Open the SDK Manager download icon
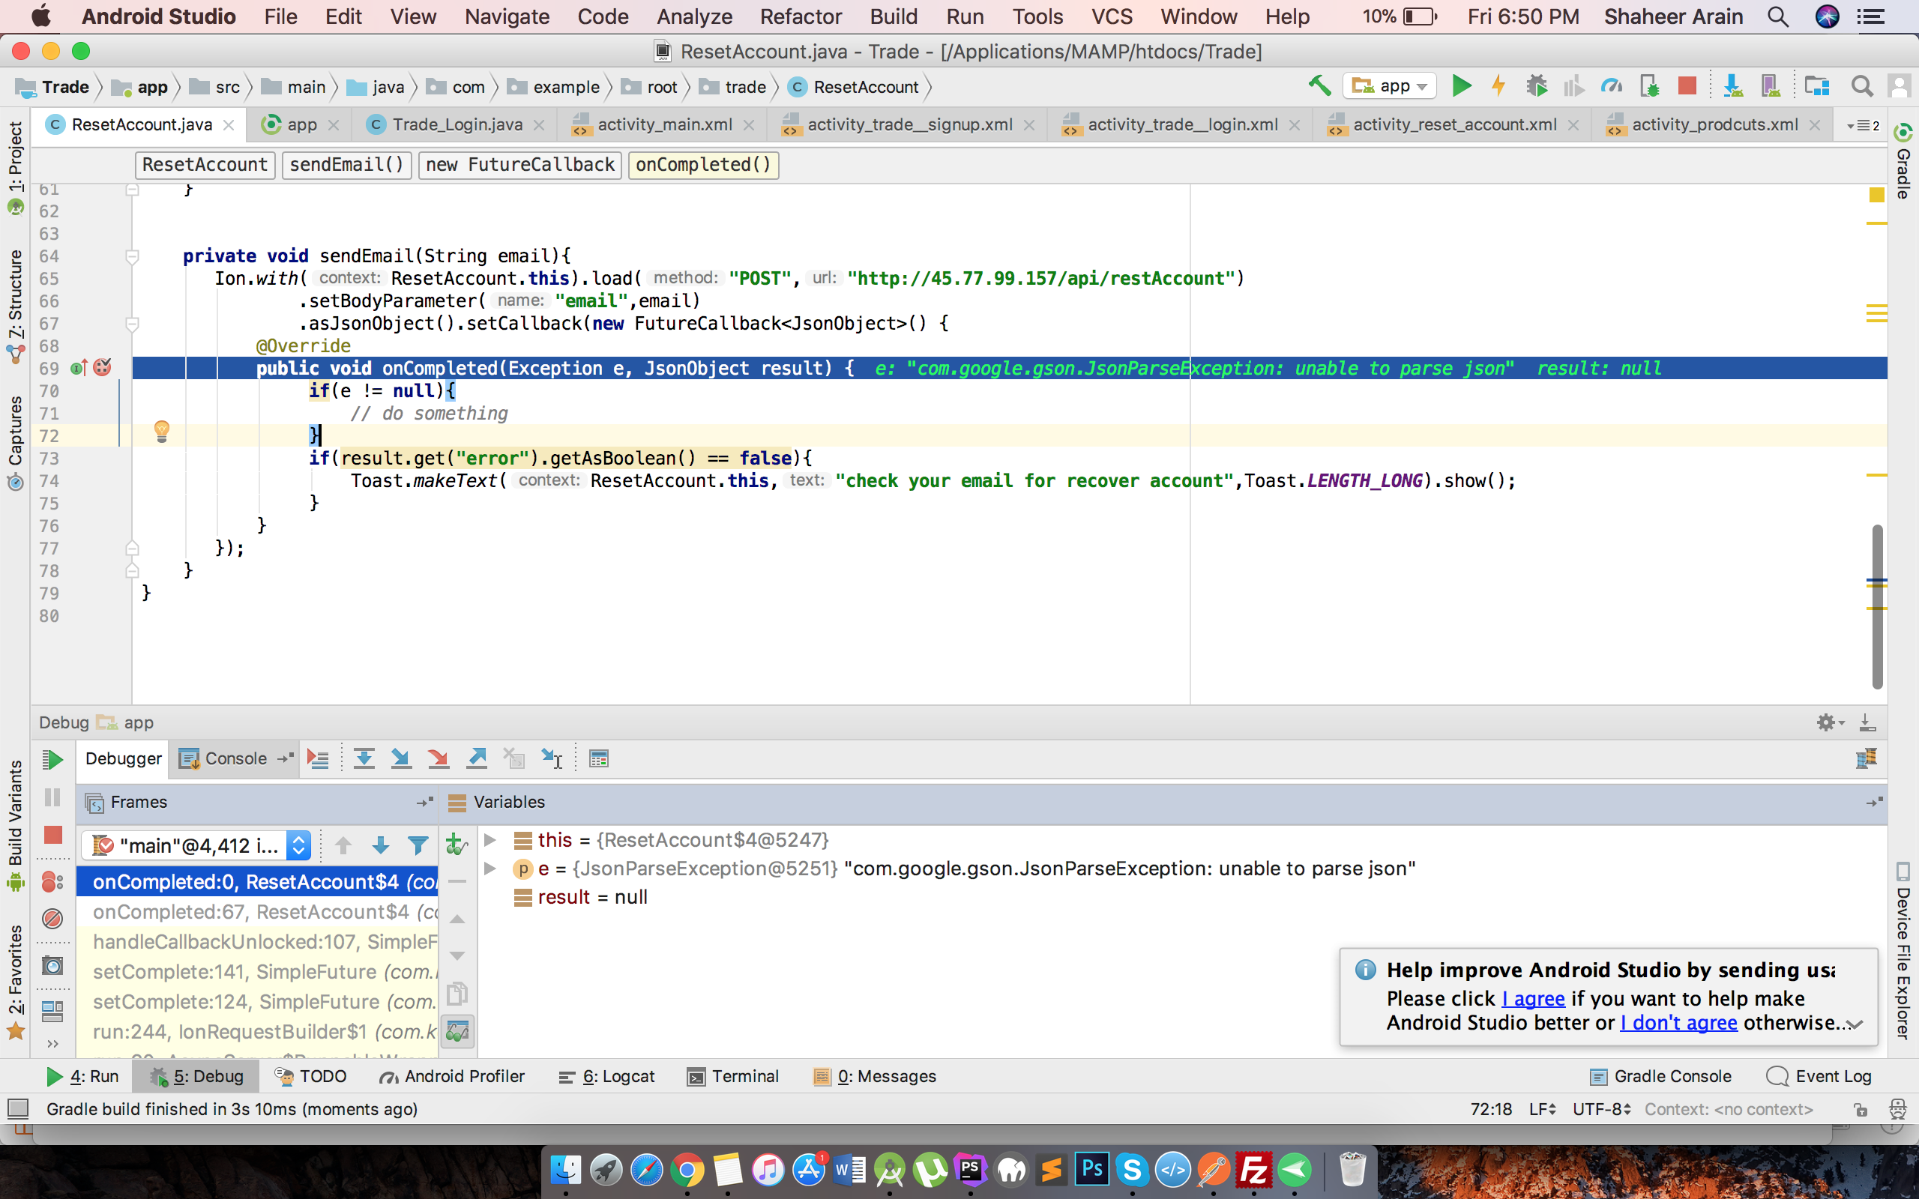The height and width of the screenshot is (1199, 1919). tap(1732, 85)
